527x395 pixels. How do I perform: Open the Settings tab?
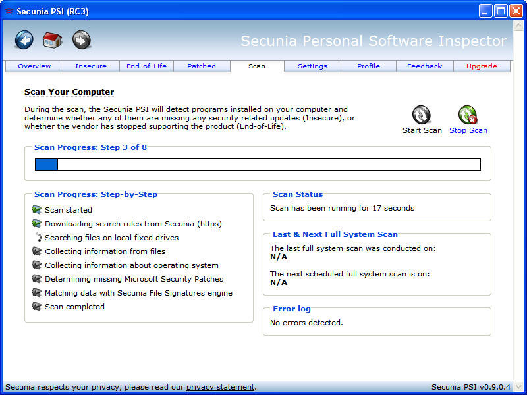312,66
